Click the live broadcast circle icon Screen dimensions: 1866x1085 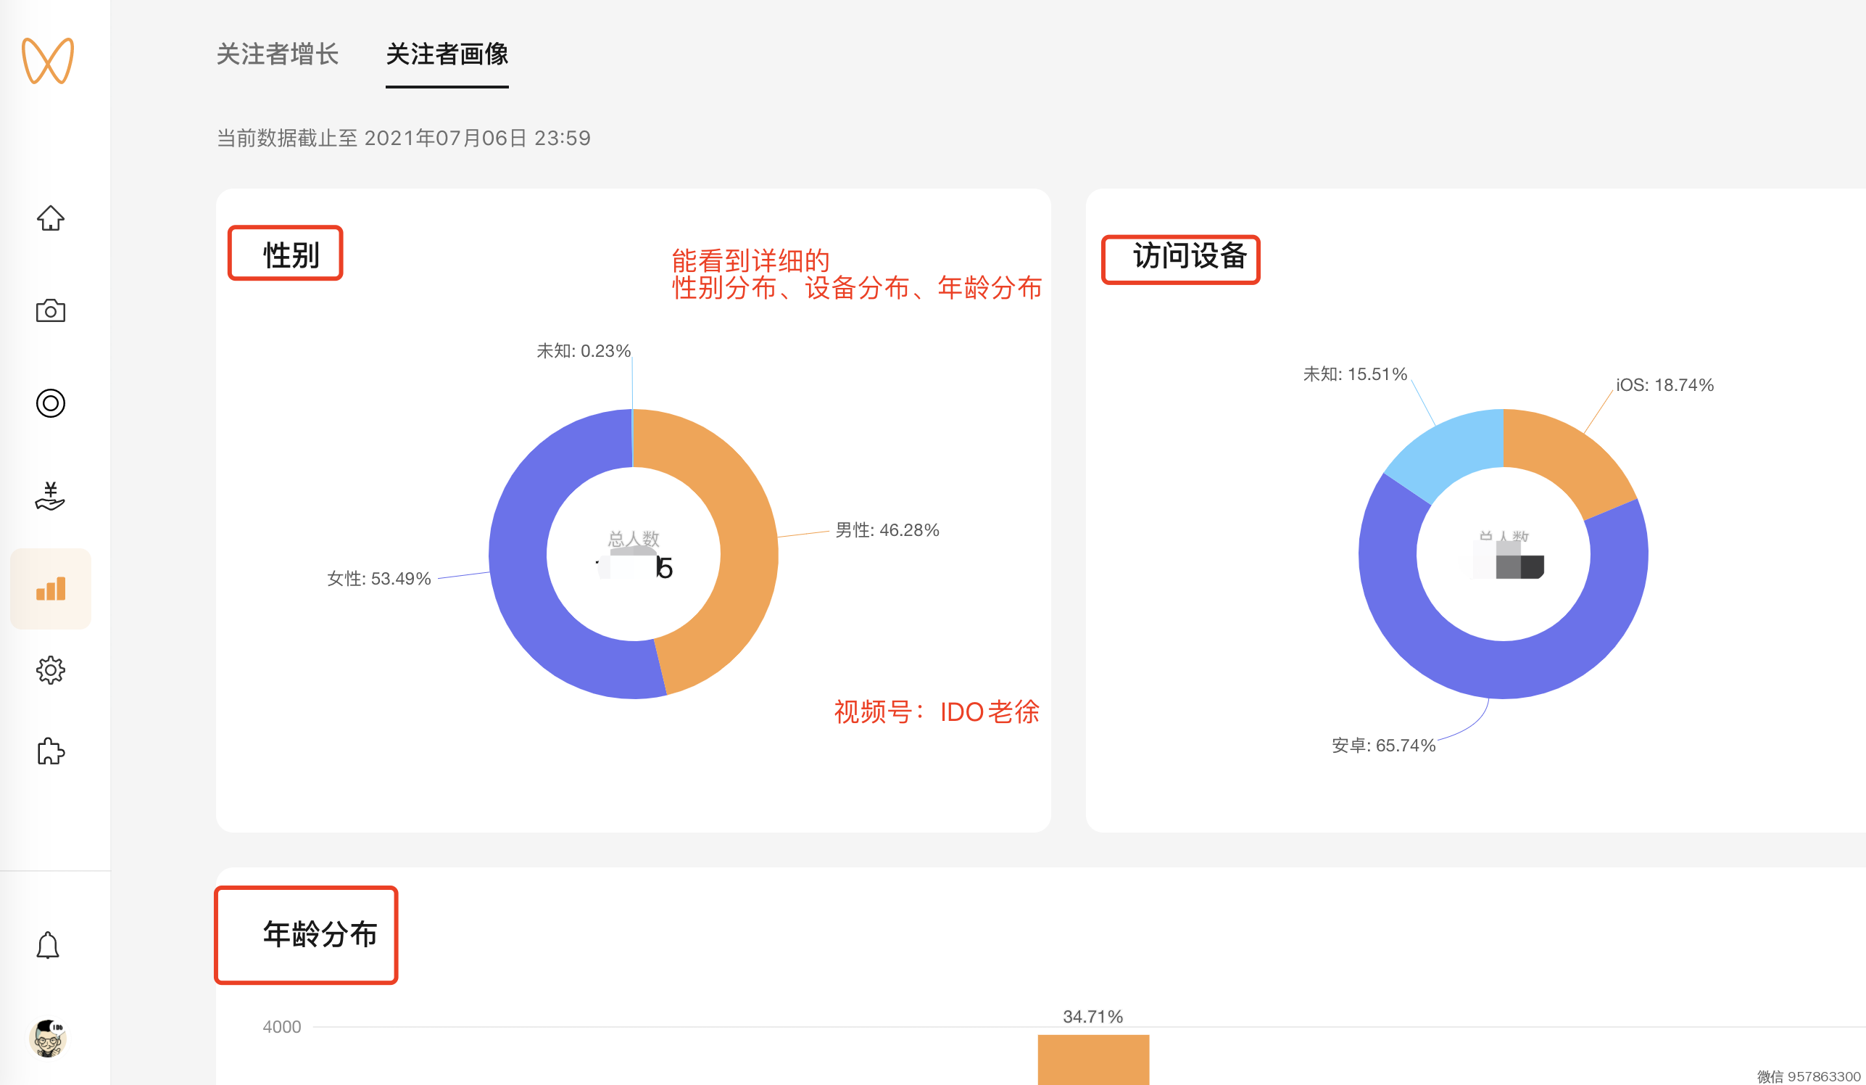(50, 403)
